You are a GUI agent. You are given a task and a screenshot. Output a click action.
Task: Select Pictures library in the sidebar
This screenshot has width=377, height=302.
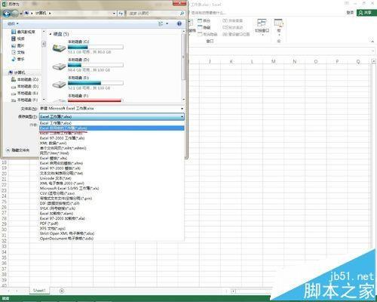[18, 45]
